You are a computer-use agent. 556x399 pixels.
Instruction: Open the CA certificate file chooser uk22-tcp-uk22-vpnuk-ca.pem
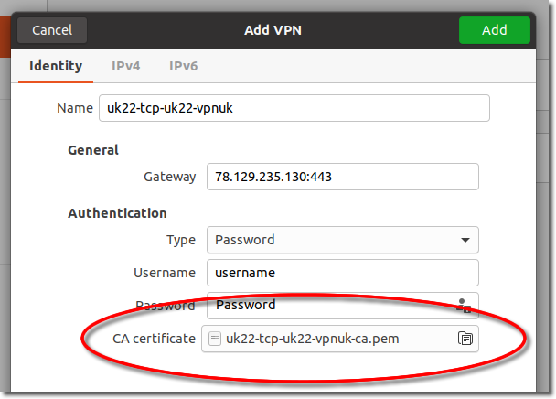(x=339, y=339)
